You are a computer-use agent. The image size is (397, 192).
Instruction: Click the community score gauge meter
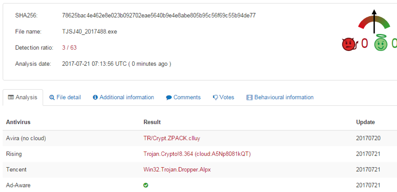[x=374, y=23]
